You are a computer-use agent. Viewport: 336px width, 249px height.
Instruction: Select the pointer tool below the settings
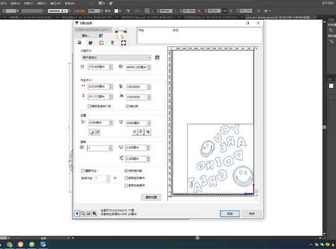tap(77, 214)
